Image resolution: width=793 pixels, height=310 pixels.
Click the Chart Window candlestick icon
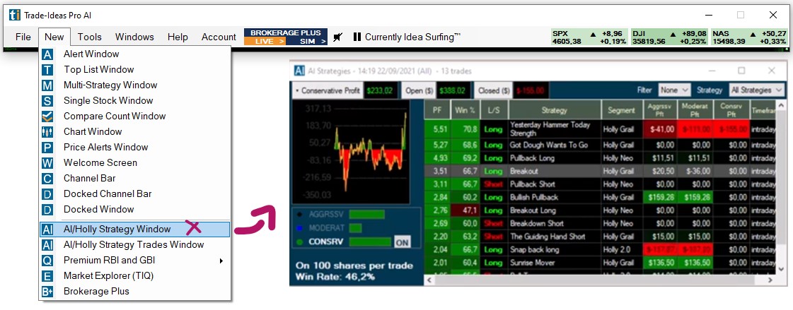47,132
